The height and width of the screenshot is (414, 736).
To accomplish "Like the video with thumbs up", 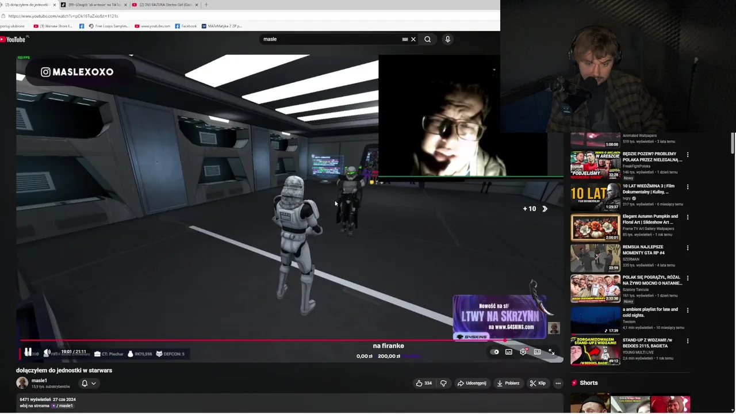I will point(424,383).
